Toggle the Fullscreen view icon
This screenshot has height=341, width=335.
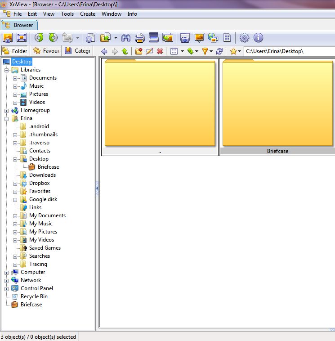pos(22,38)
